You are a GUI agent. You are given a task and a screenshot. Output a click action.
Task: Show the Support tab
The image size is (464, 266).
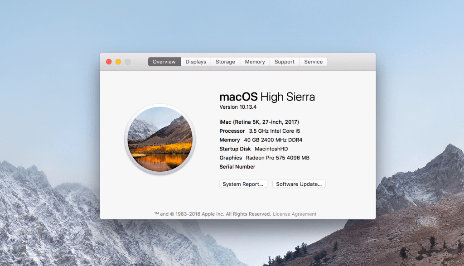click(x=285, y=62)
